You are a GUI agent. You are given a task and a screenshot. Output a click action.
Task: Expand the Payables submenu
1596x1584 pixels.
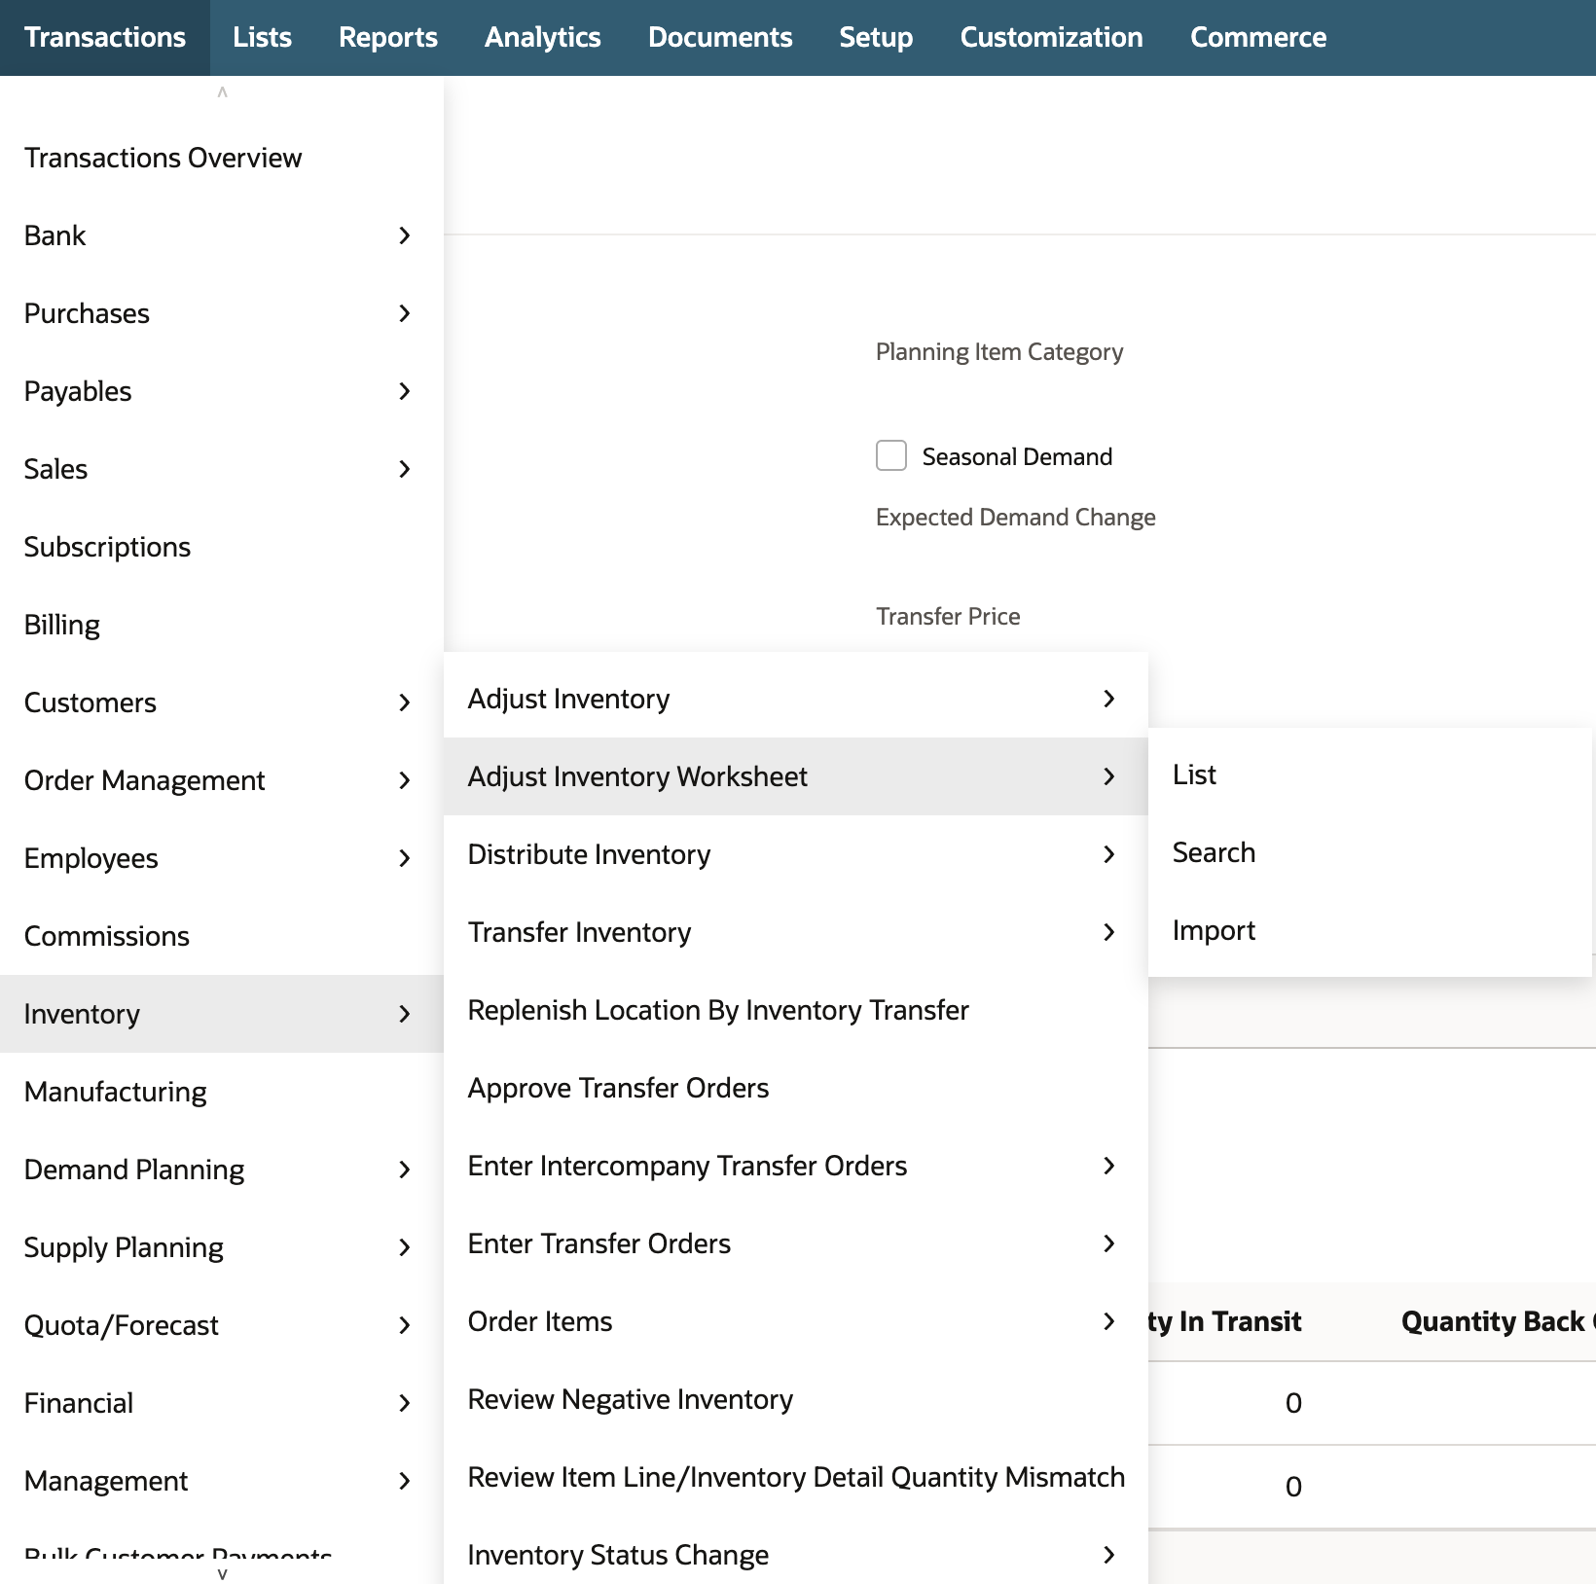coord(222,391)
